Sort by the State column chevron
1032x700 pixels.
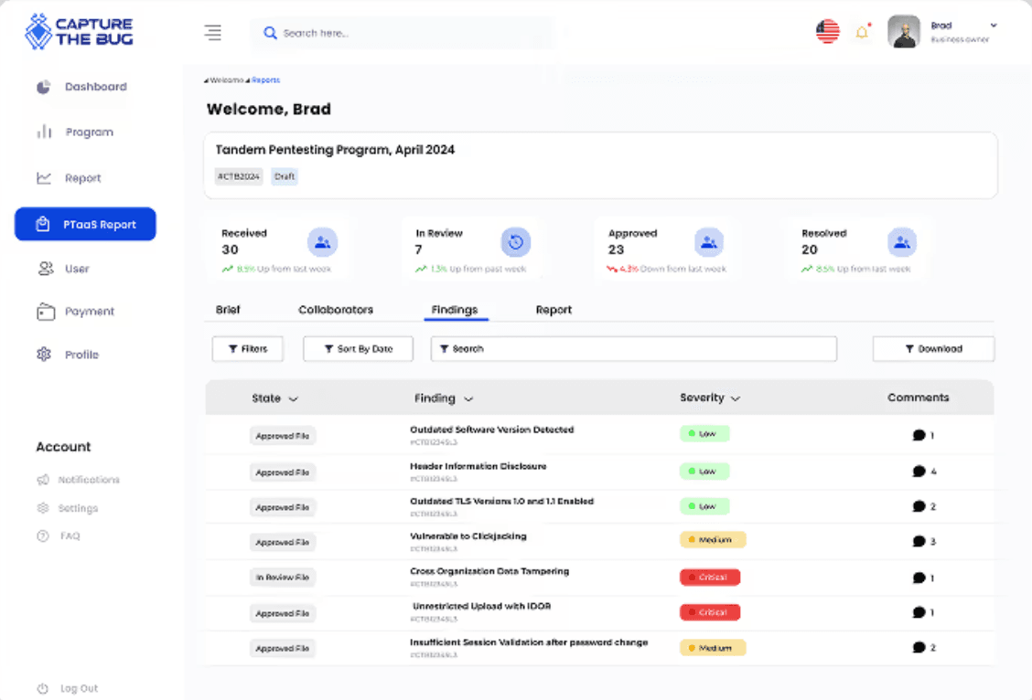point(294,399)
